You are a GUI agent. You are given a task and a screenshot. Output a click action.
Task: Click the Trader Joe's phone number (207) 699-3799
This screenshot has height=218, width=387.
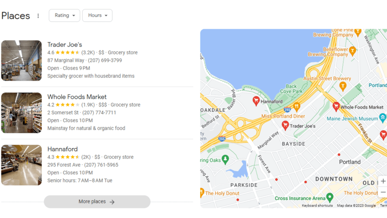click(x=105, y=60)
